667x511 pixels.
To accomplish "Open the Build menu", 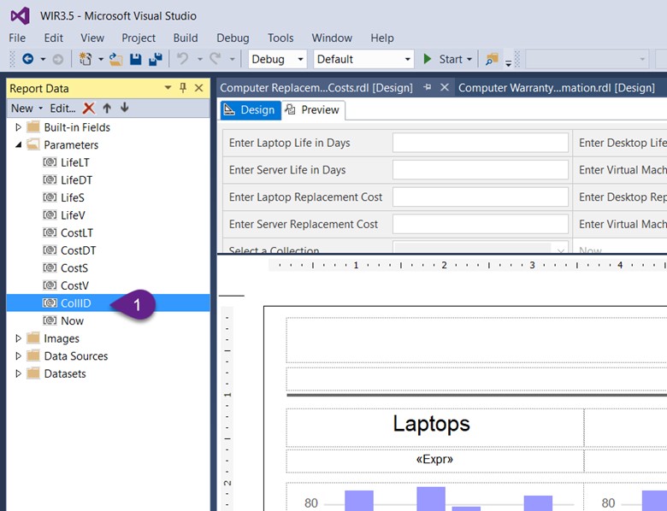I will click(186, 38).
